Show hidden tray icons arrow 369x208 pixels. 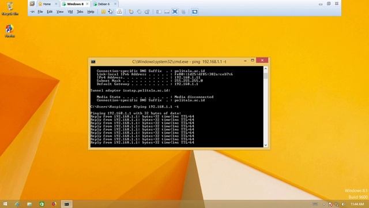click(324, 204)
